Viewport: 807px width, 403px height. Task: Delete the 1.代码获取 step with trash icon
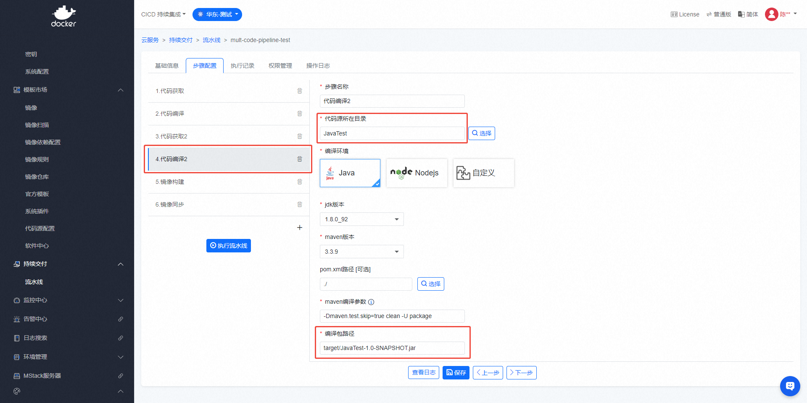click(300, 91)
